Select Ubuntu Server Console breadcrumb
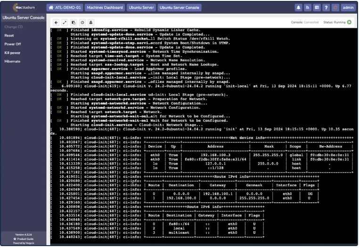Viewport: 359px width, 248px height. tap(179, 8)
